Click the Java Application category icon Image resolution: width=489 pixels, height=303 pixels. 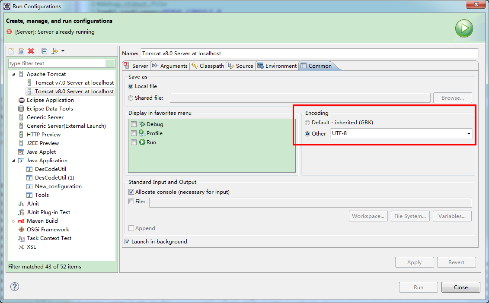(x=21, y=161)
